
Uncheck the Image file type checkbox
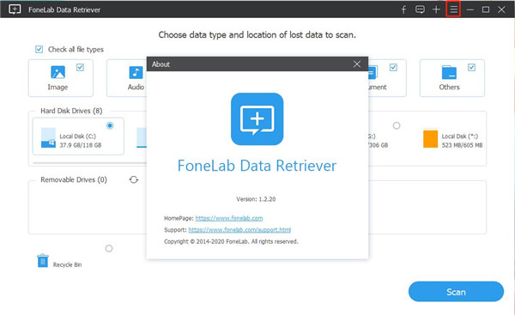tap(80, 67)
